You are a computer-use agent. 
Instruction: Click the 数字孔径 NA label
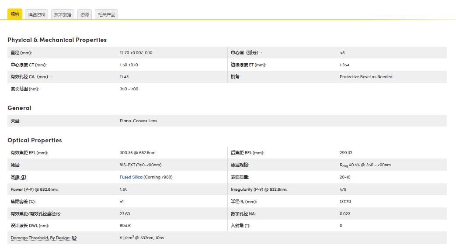tap(243, 214)
